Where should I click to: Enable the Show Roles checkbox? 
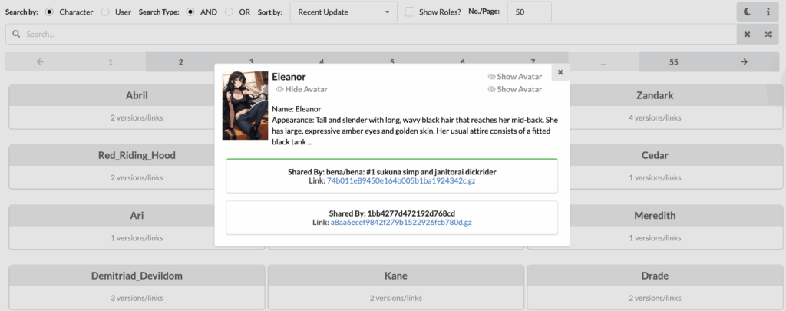[410, 12]
